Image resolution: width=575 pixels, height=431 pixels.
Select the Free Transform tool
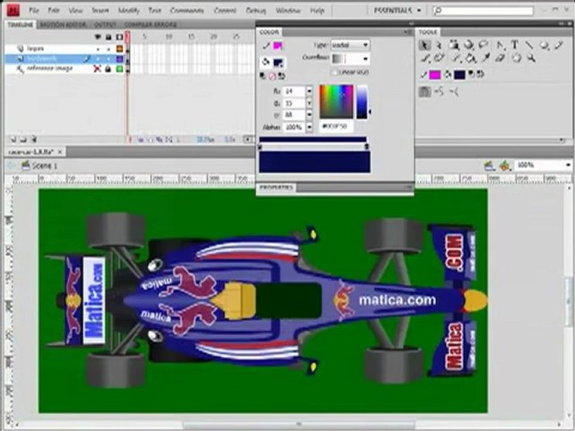pos(454,45)
